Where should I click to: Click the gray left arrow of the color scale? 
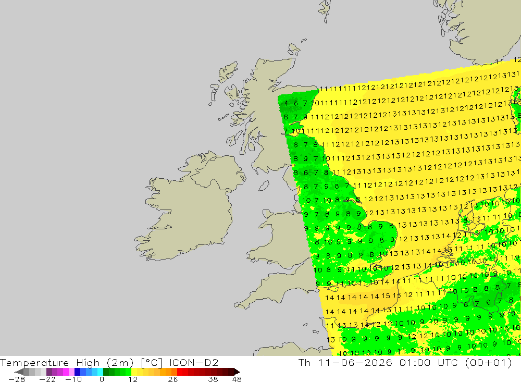pos(19,372)
